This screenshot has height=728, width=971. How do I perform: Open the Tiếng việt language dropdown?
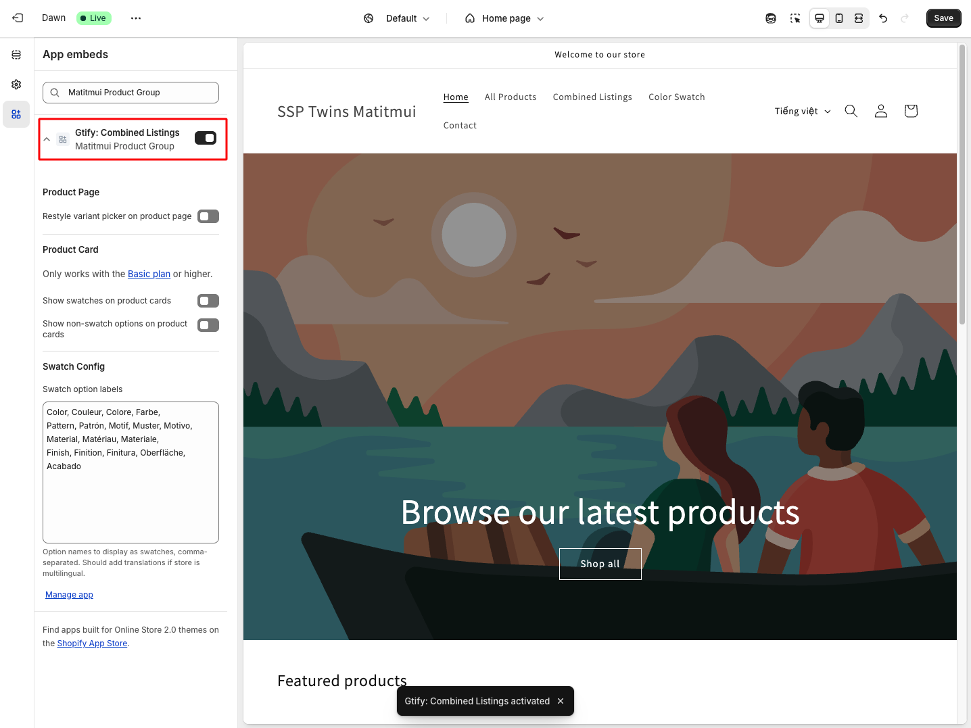(x=803, y=111)
